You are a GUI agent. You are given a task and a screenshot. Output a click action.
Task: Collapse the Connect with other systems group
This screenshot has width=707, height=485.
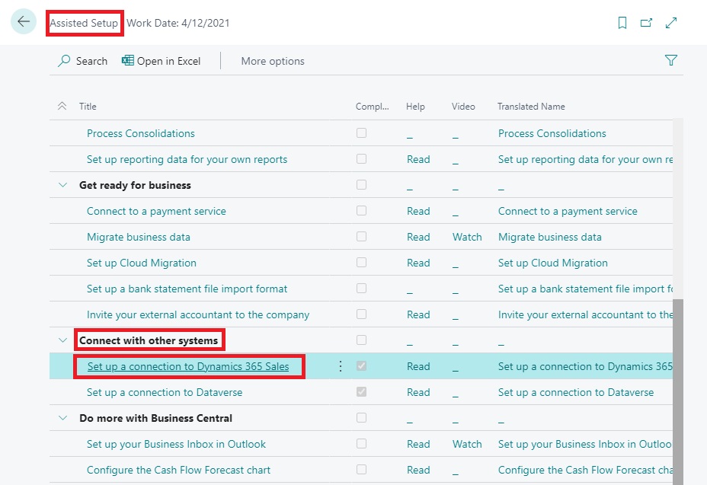[62, 340]
